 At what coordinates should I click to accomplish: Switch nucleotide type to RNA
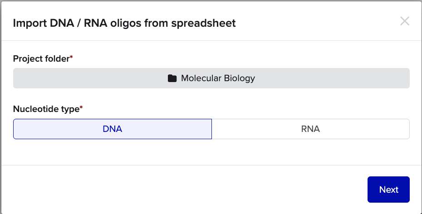pos(310,129)
